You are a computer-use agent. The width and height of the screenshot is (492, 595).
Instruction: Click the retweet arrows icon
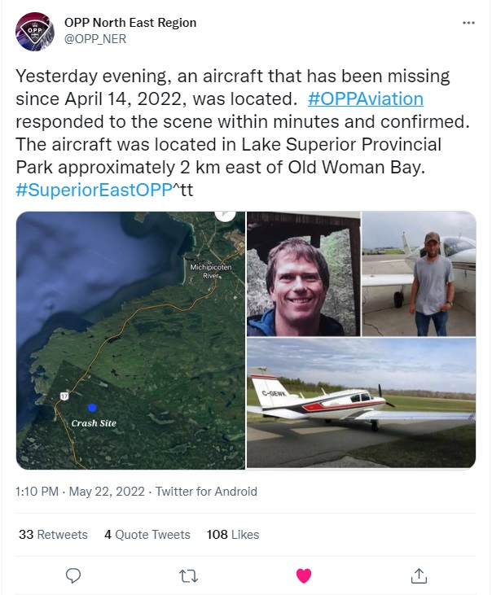(x=188, y=575)
